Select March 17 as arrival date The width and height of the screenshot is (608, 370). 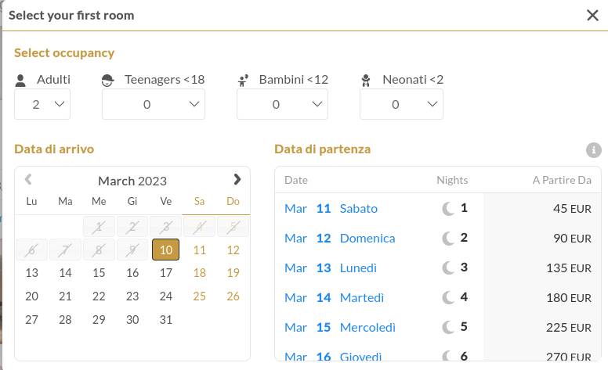click(x=166, y=273)
